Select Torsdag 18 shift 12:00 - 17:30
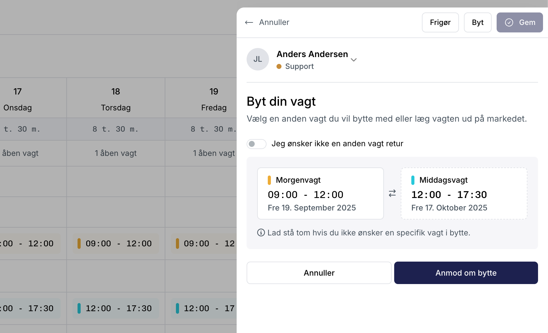The height and width of the screenshot is (333, 548). click(x=116, y=308)
